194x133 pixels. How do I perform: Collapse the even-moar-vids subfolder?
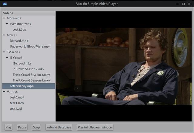[7, 24]
